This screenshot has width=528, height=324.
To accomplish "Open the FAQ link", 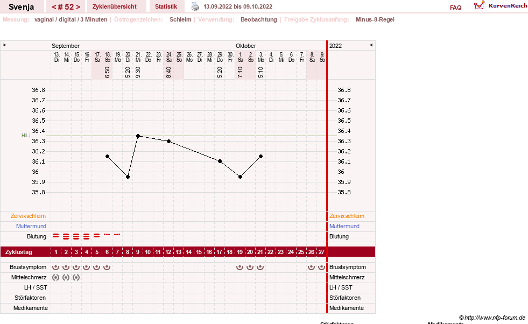I will coord(455,8).
